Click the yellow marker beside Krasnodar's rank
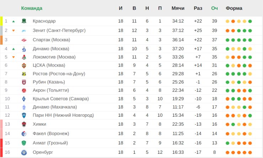263x158 pixels. (x=1, y=21)
